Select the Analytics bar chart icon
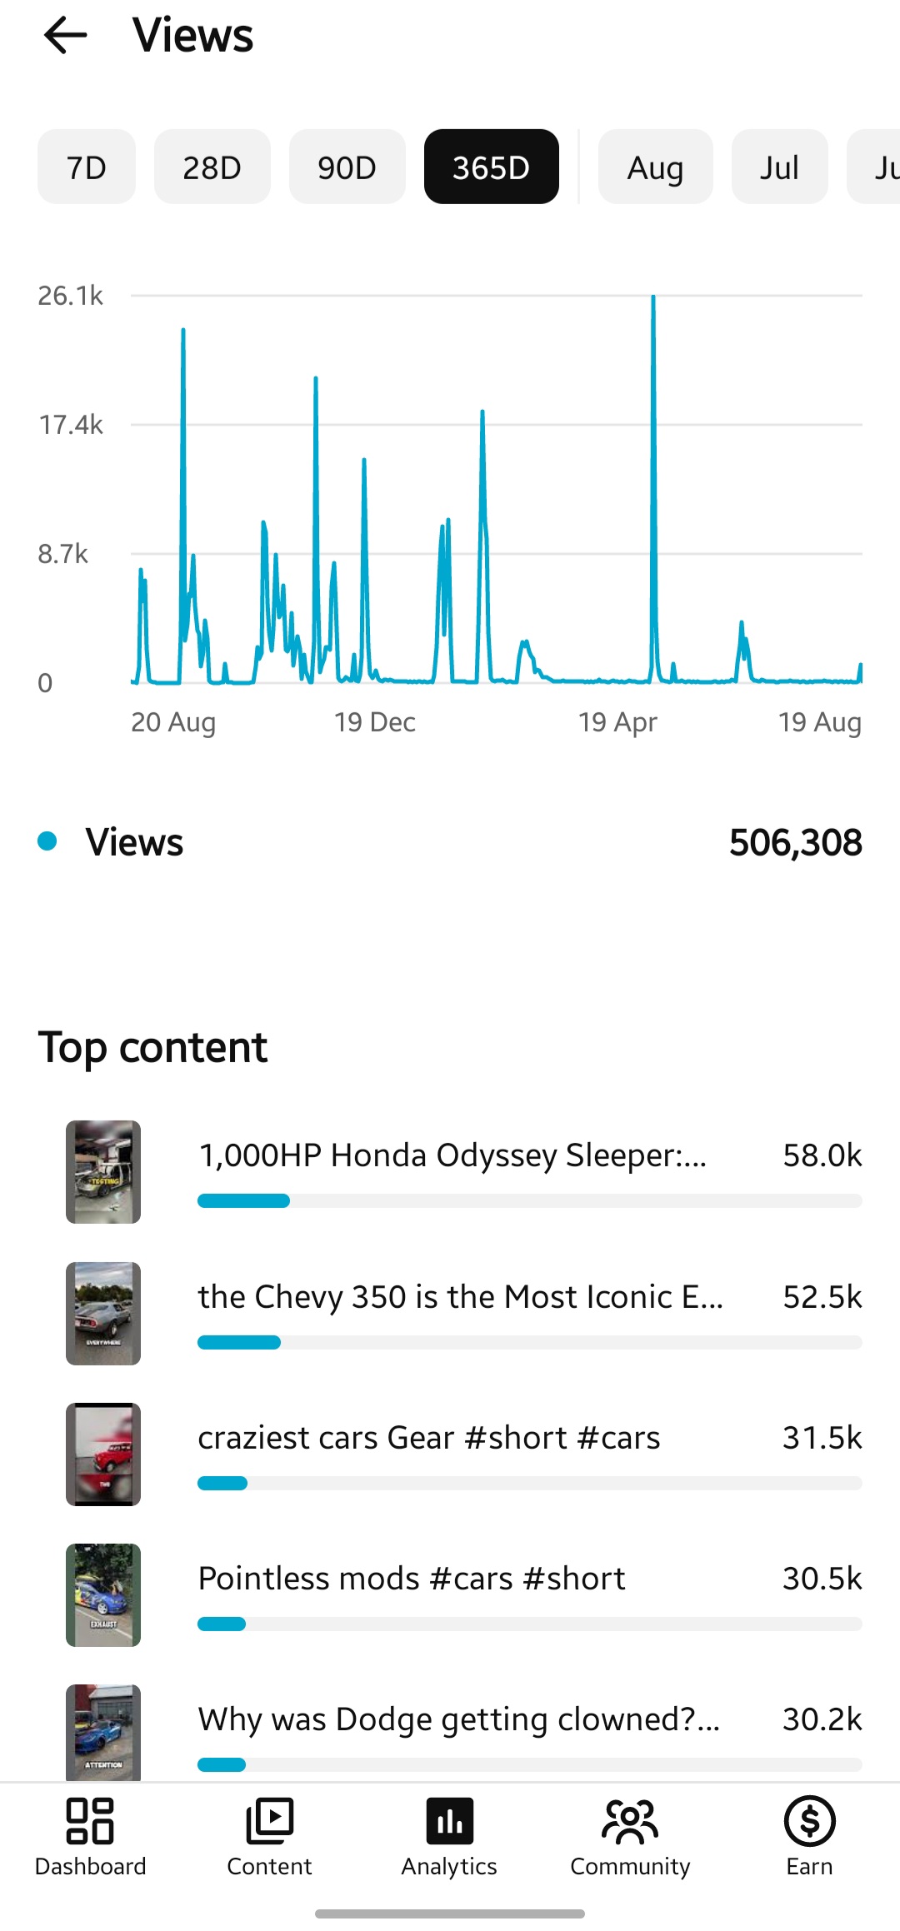900x1931 pixels. point(450,1821)
